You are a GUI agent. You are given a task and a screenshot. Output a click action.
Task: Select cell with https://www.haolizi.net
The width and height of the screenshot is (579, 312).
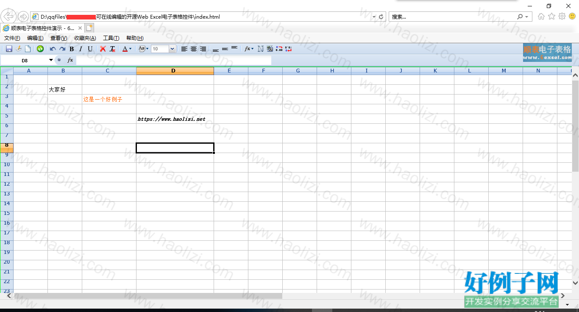175,119
